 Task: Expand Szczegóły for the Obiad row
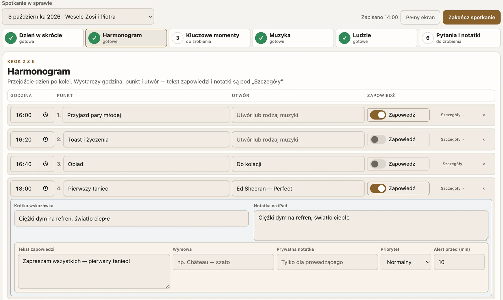point(452,164)
